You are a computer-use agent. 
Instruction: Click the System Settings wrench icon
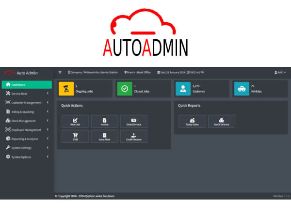[8, 148]
